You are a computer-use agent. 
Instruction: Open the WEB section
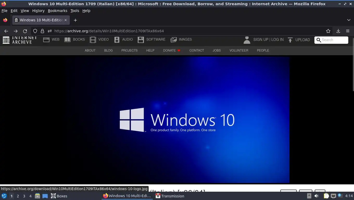coord(51,40)
